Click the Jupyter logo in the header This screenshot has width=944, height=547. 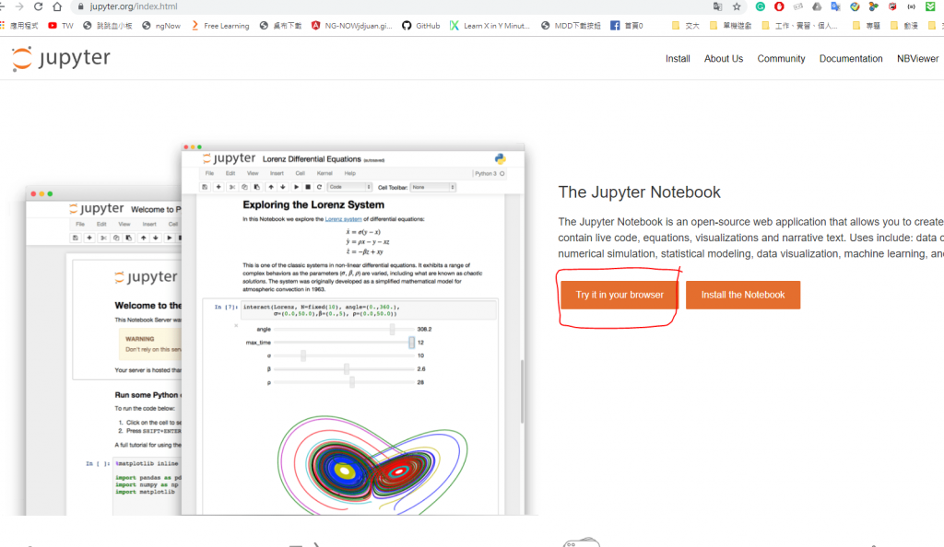61,58
